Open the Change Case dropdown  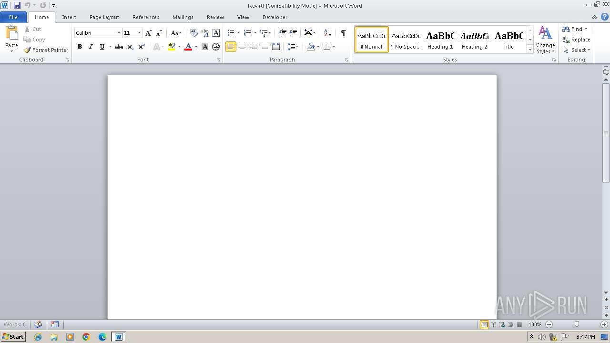[x=176, y=33]
